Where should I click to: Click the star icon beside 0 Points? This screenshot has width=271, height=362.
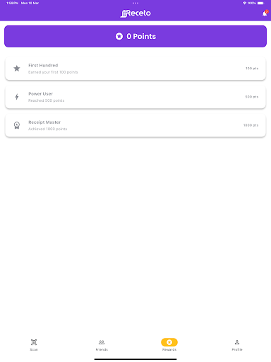pos(119,36)
